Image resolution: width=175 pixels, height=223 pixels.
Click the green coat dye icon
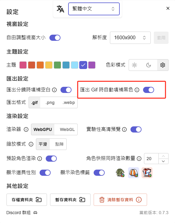coord(120,173)
